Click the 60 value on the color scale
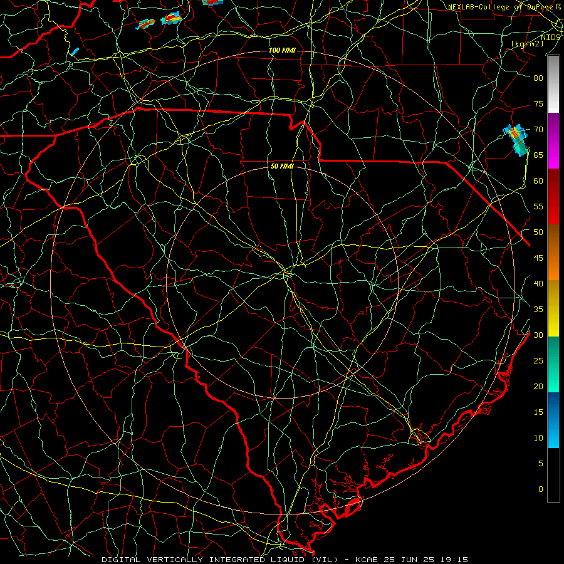Screen dimensions: 564x564 [538, 180]
